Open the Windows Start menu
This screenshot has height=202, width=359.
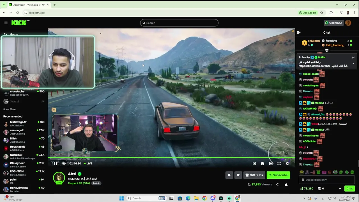click(x=121, y=198)
